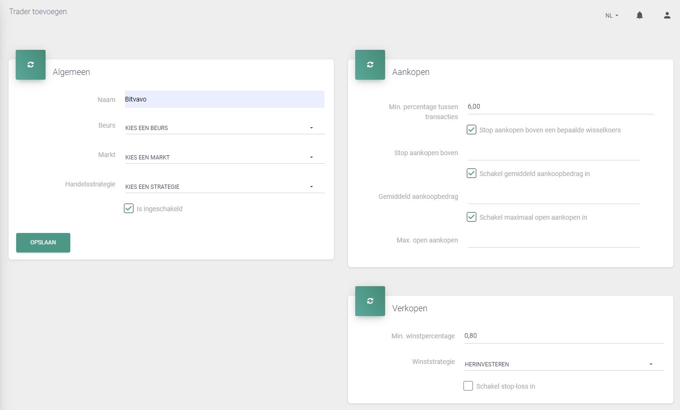Click the 'Stop aankopen boven' input field
This screenshot has width=680, height=410.
coord(553,153)
